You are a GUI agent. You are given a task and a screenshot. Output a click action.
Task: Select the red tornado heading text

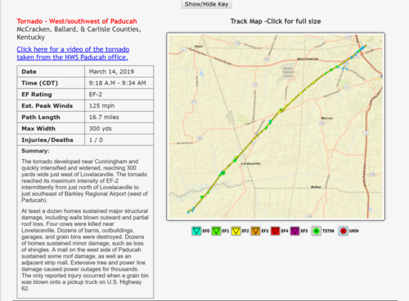pos(77,21)
